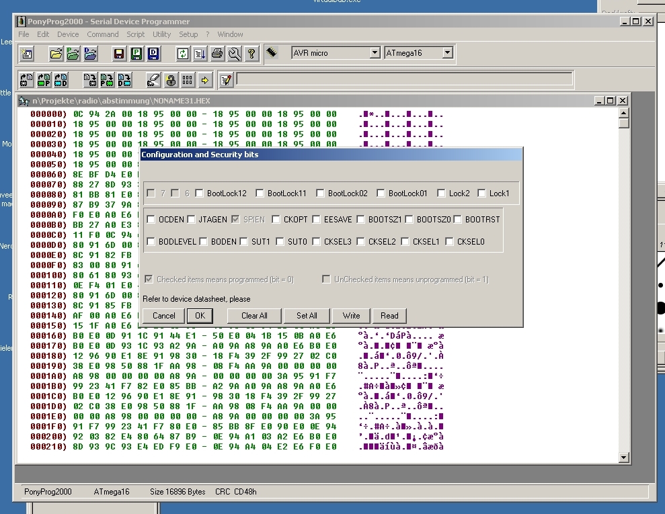Open the Setup menu
The height and width of the screenshot is (514, 665).
[188, 34]
